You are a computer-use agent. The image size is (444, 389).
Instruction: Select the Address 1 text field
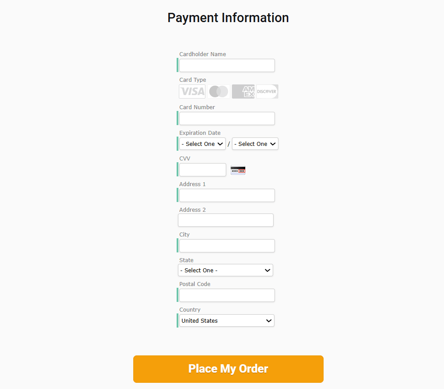[x=227, y=195]
